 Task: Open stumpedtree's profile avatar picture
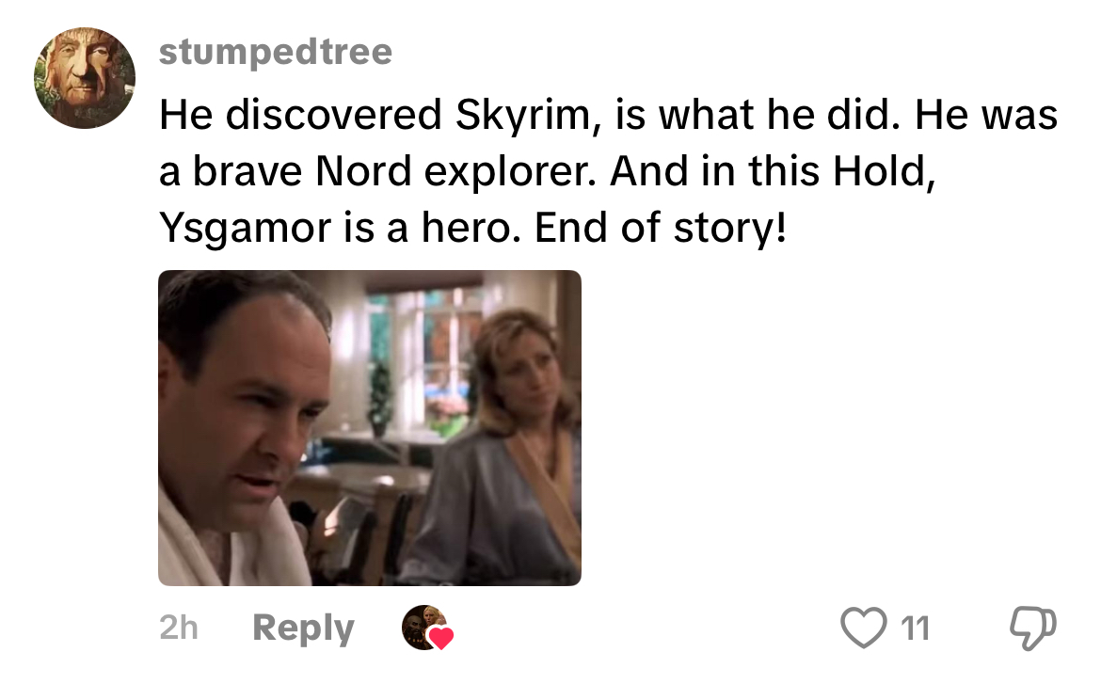[x=85, y=78]
